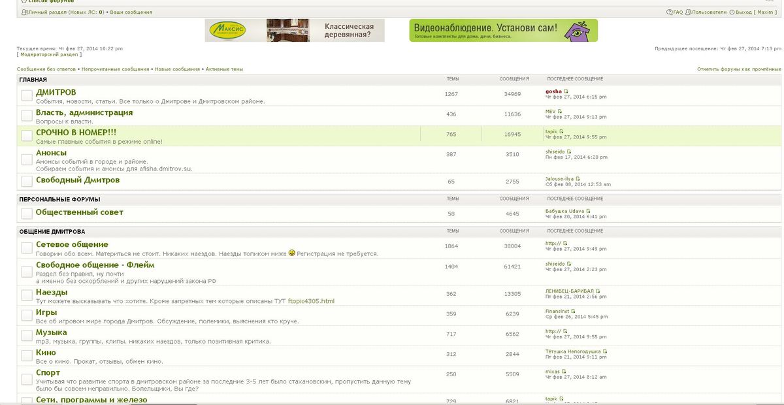The height and width of the screenshot is (405, 784).
Task: Click view-post icon next to MEV
Action: pos(561,112)
